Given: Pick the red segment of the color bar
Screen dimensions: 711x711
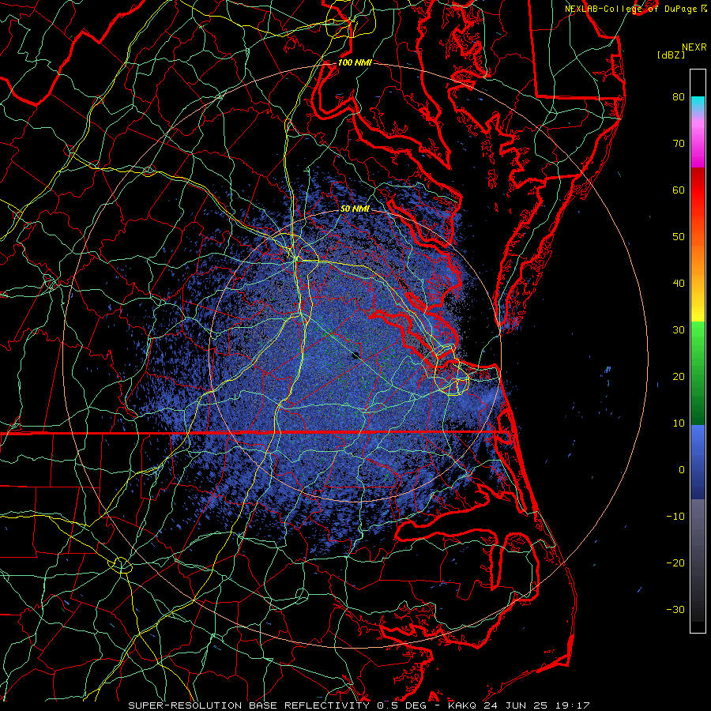Looking at the screenshot, I should pyautogui.click(x=698, y=190).
